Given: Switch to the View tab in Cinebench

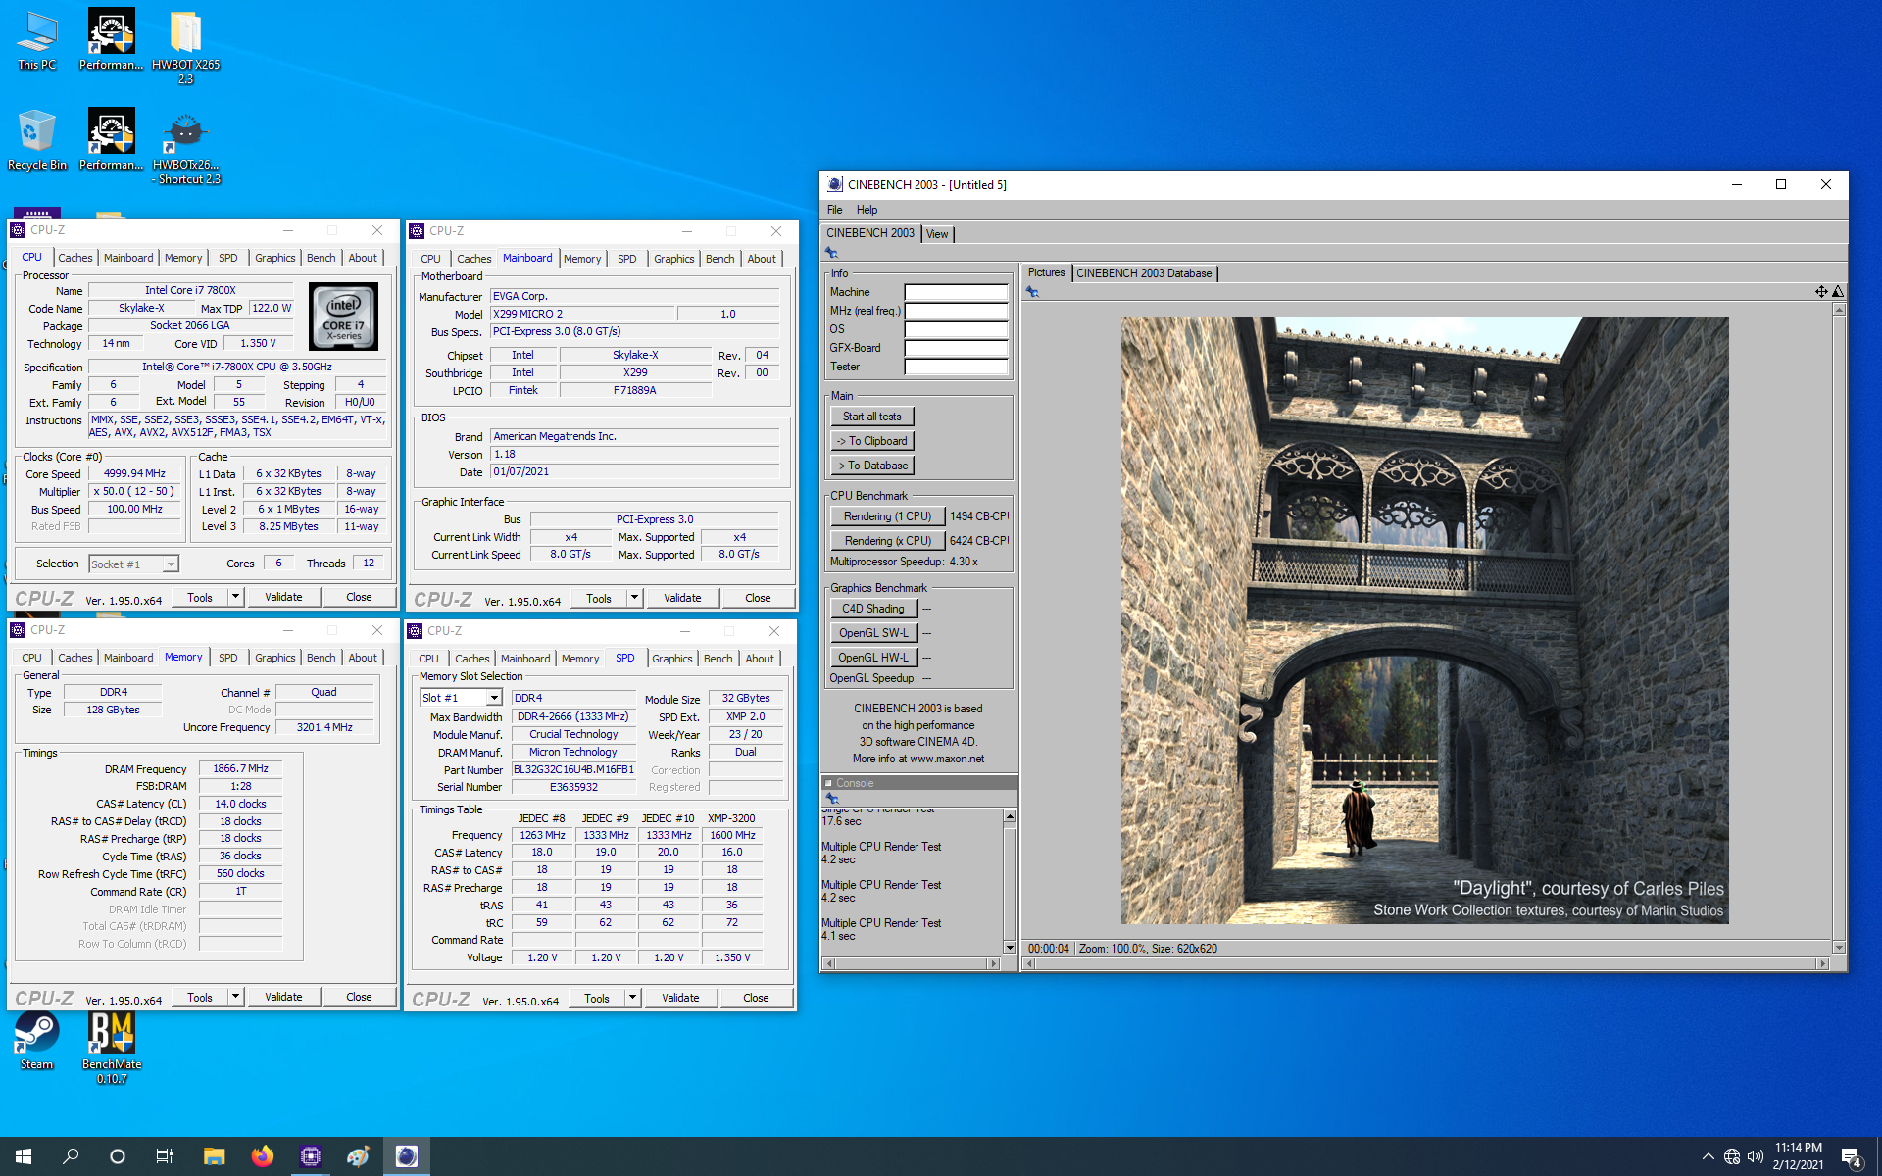Looking at the screenshot, I should click(937, 234).
